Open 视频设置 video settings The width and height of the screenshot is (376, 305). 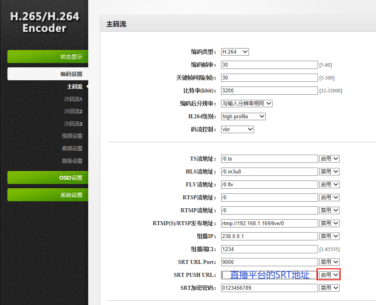coord(72,136)
